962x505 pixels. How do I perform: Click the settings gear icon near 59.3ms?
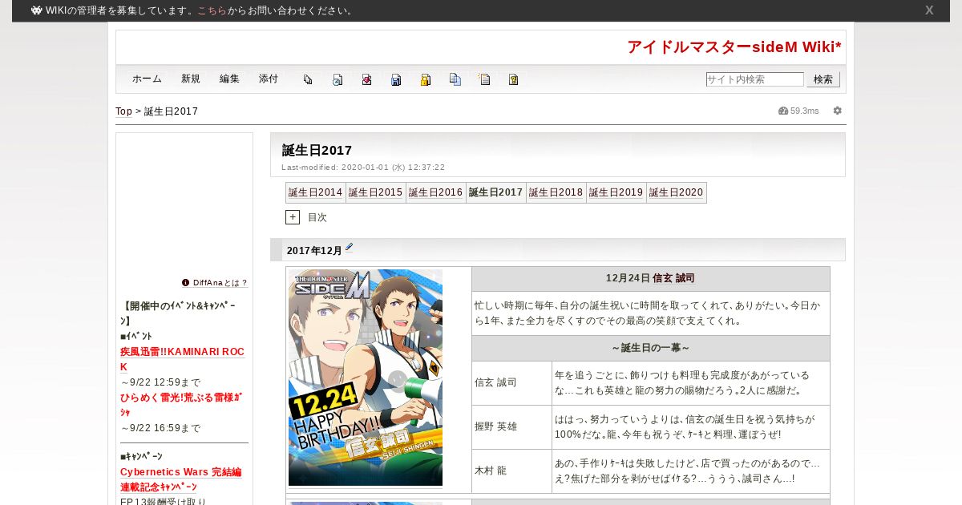(x=838, y=111)
